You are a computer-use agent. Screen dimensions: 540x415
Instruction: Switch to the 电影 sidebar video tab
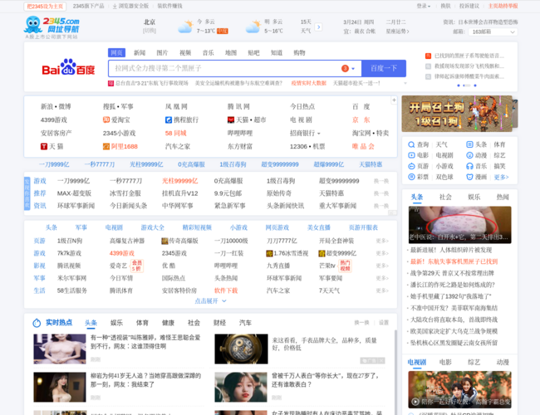[445, 363]
